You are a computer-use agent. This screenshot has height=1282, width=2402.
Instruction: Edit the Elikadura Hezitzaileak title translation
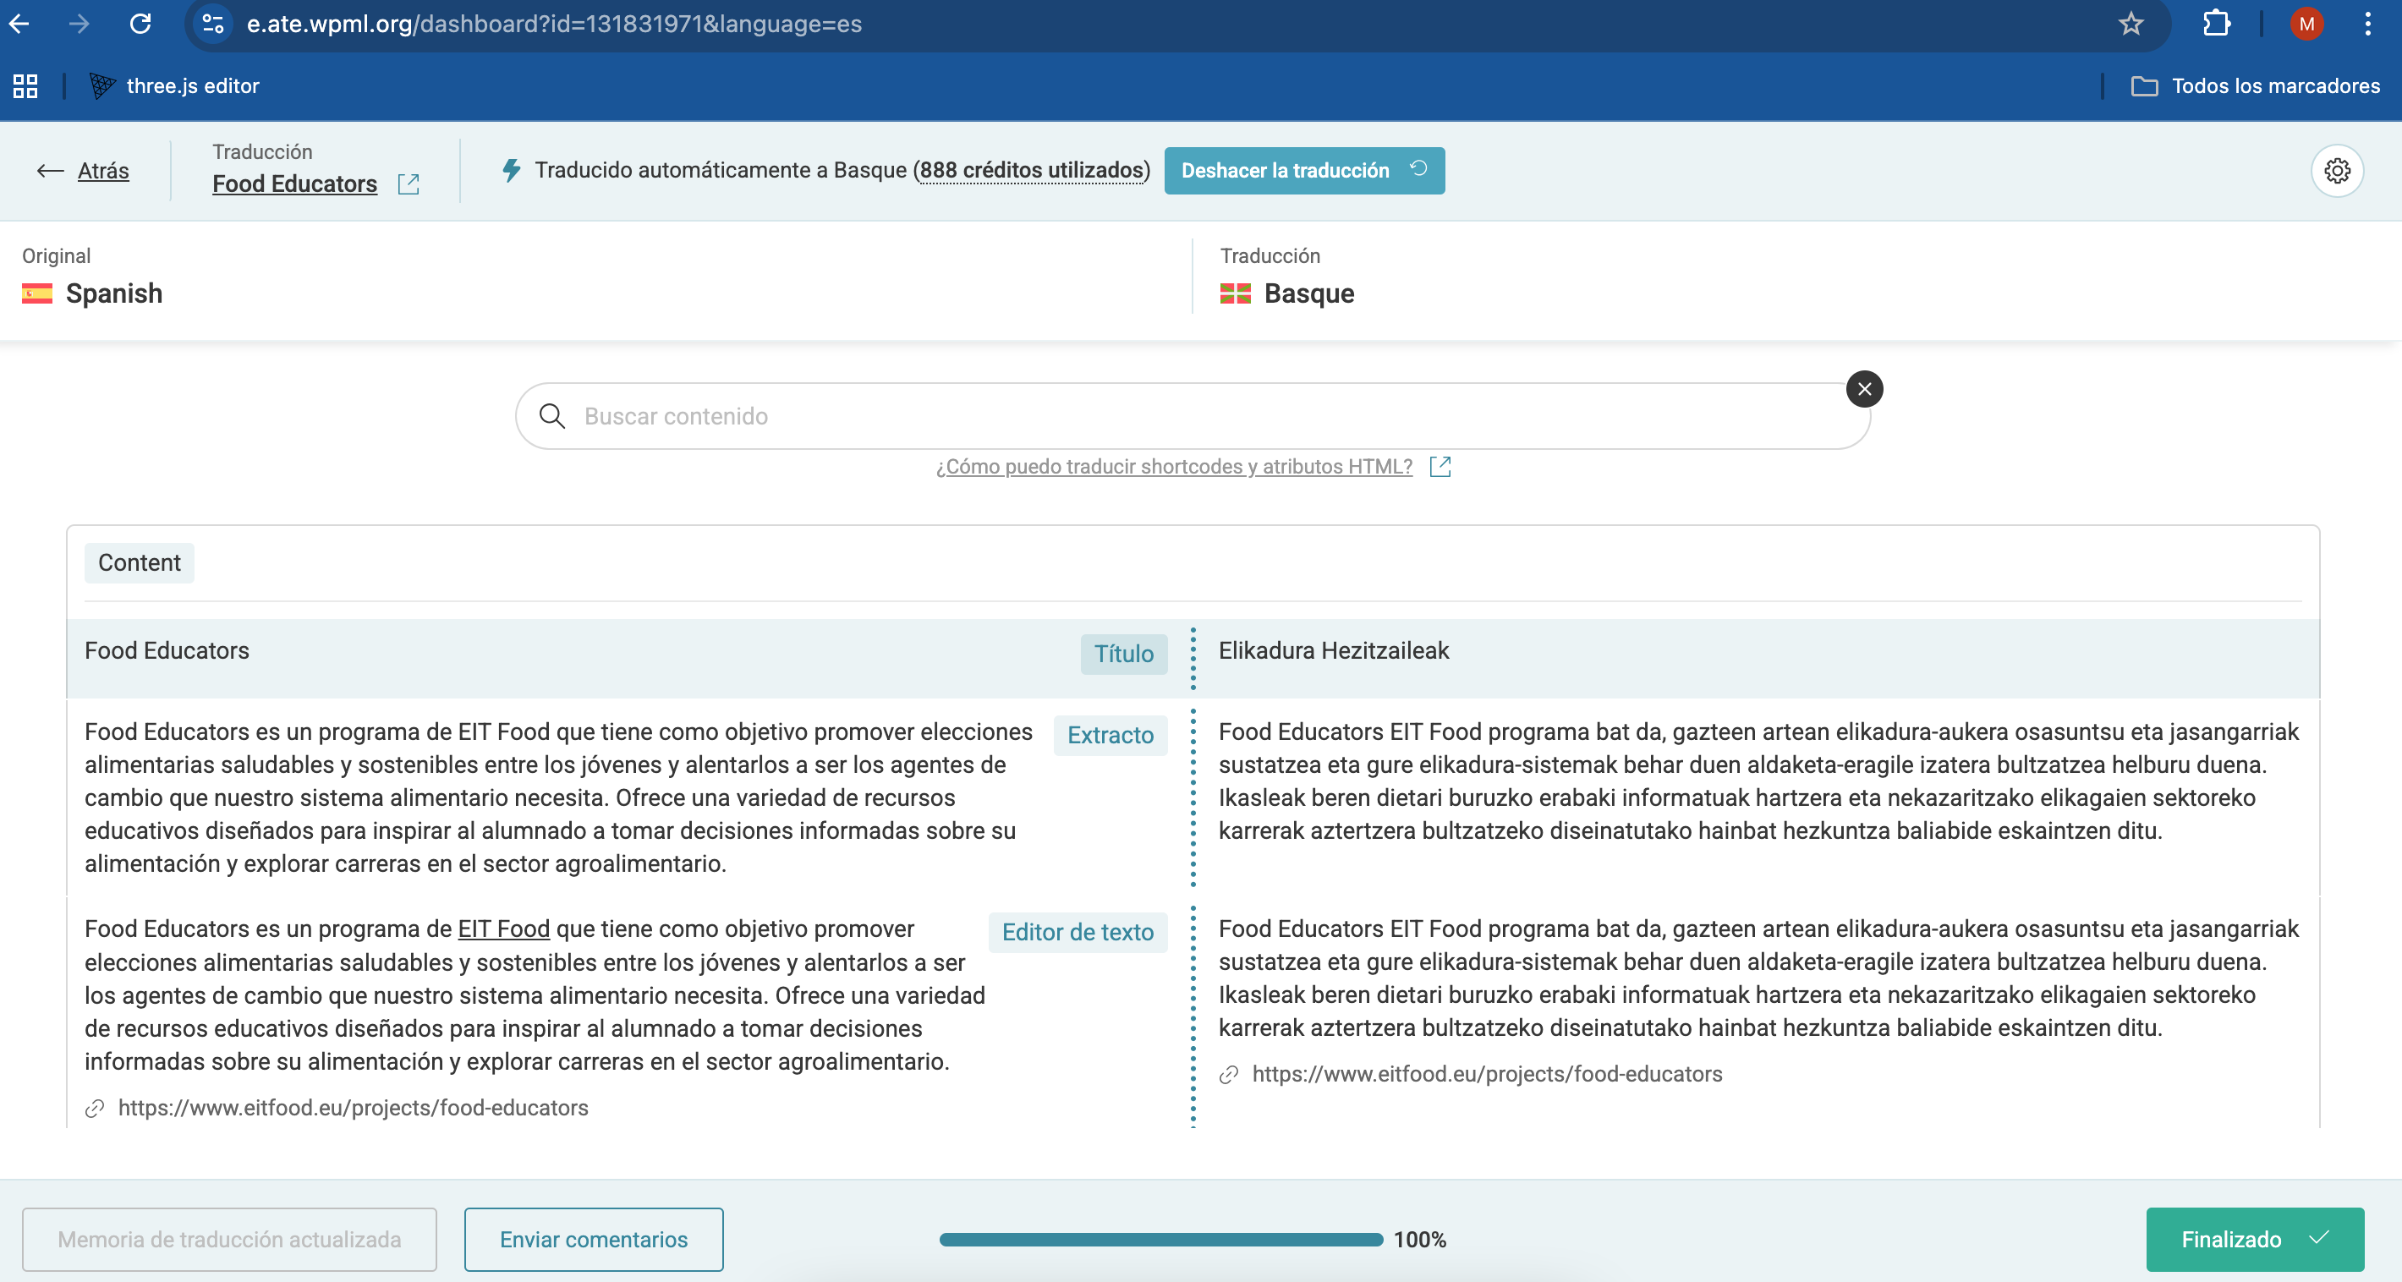pyautogui.click(x=1334, y=651)
